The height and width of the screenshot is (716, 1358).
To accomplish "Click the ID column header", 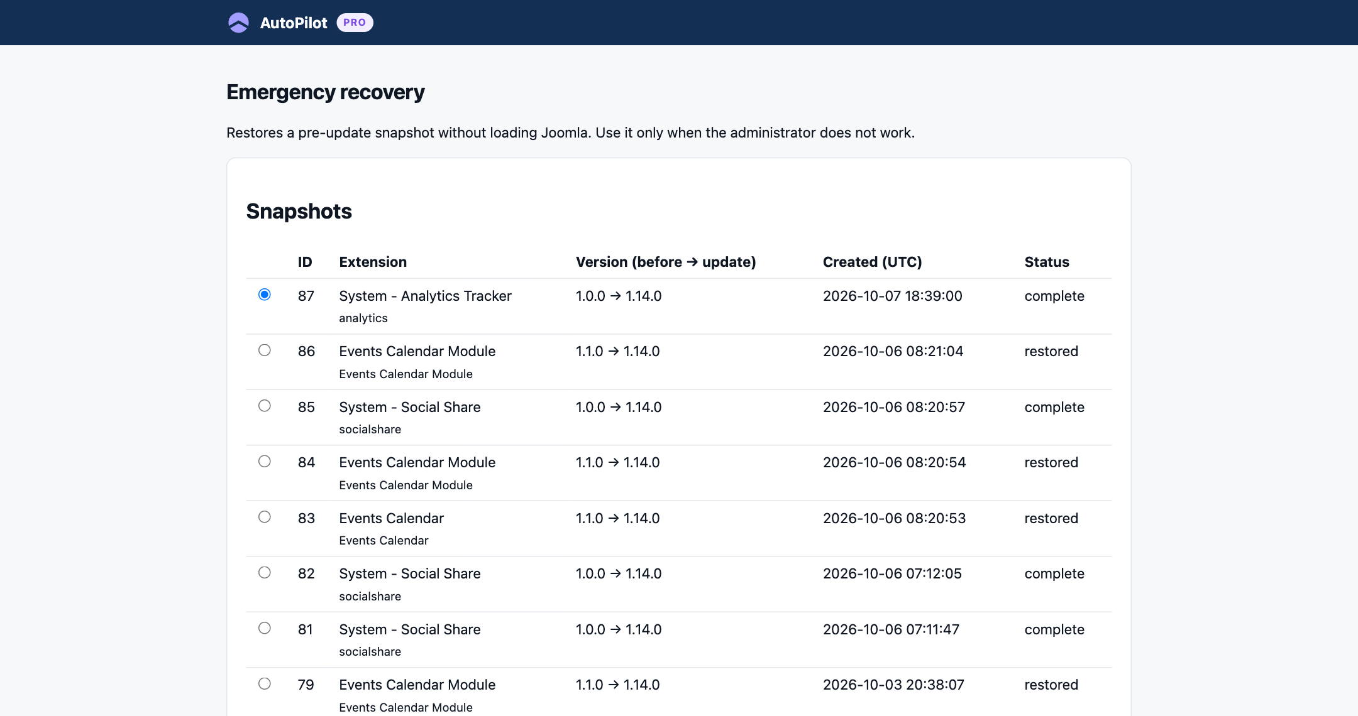I will 305,262.
